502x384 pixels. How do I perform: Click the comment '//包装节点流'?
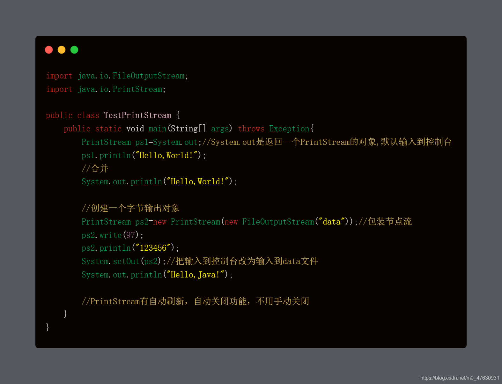click(385, 222)
